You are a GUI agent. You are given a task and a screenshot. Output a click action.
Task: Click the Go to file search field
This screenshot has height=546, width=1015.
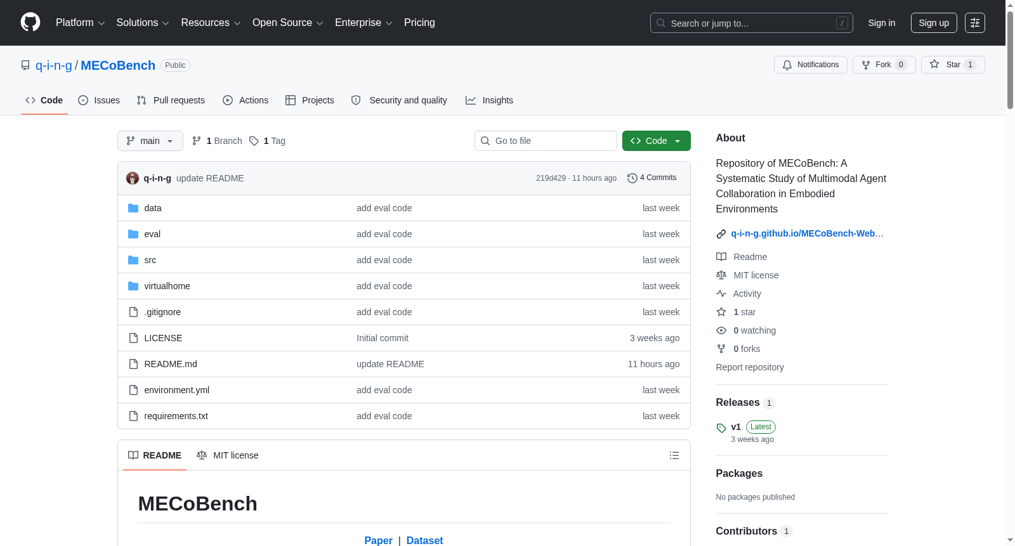tap(546, 141)
